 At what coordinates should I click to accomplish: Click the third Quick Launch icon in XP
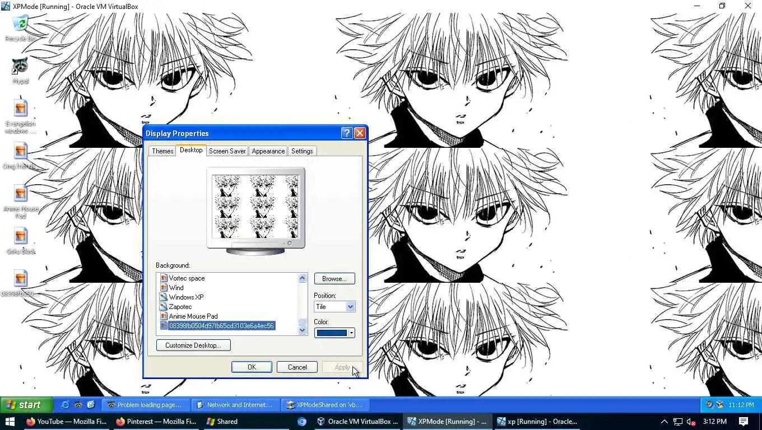click(x=91, y=405)
